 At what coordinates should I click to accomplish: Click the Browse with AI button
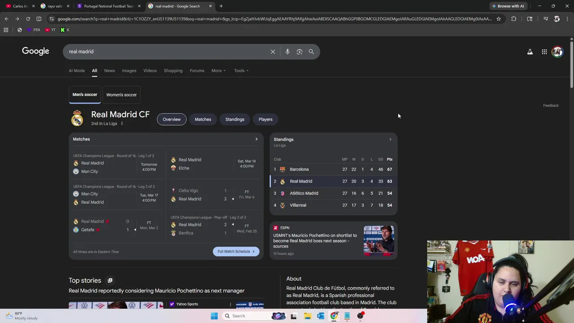tap(508, 6)
